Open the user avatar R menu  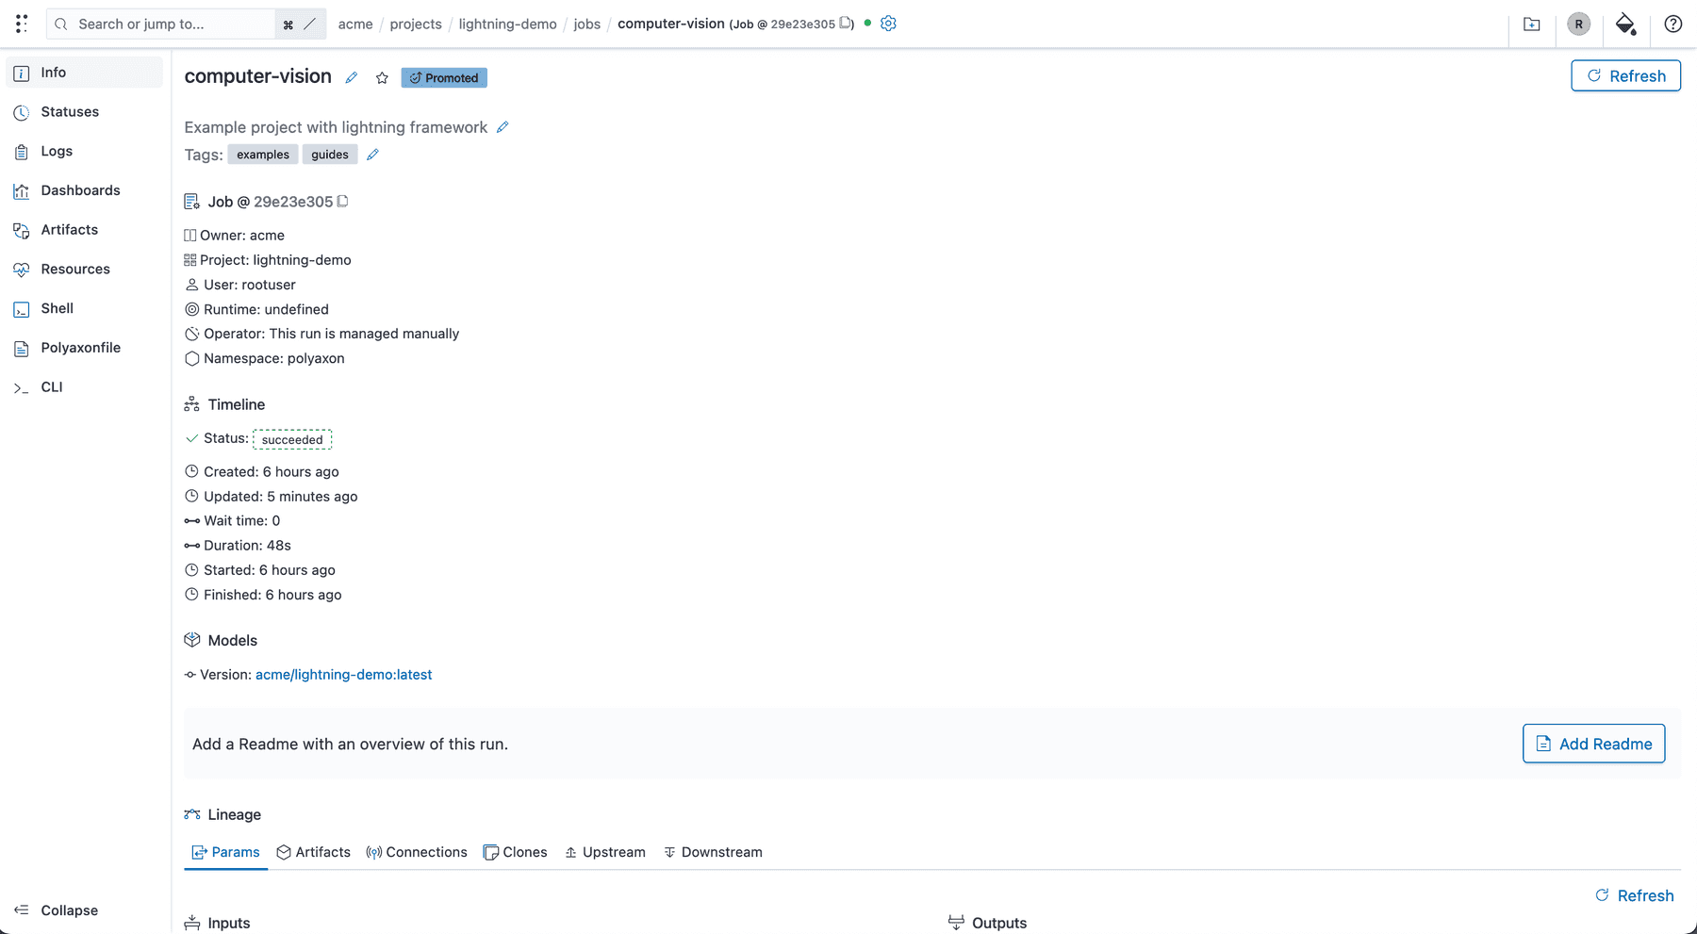click(x=1578, y=24)
